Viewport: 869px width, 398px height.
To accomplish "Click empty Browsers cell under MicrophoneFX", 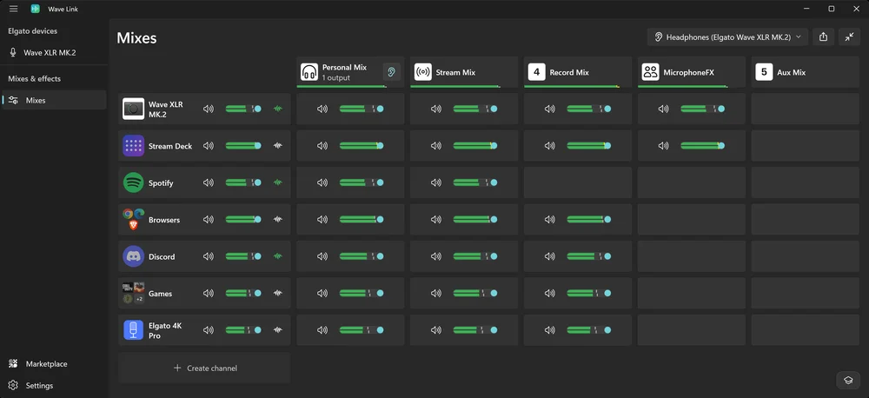I will (x=691, y=220).
